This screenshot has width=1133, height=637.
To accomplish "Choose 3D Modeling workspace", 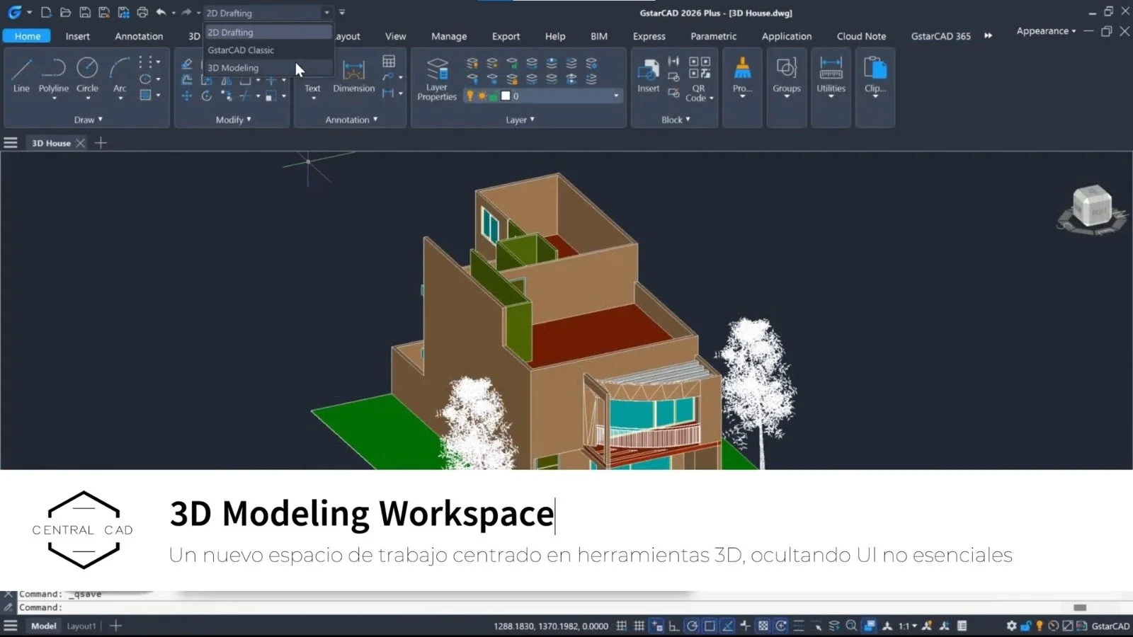I will (268, 68).
